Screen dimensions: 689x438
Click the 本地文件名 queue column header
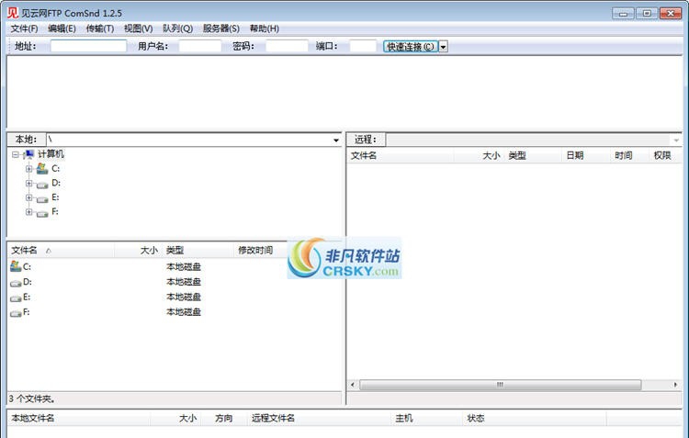(79, 418)
